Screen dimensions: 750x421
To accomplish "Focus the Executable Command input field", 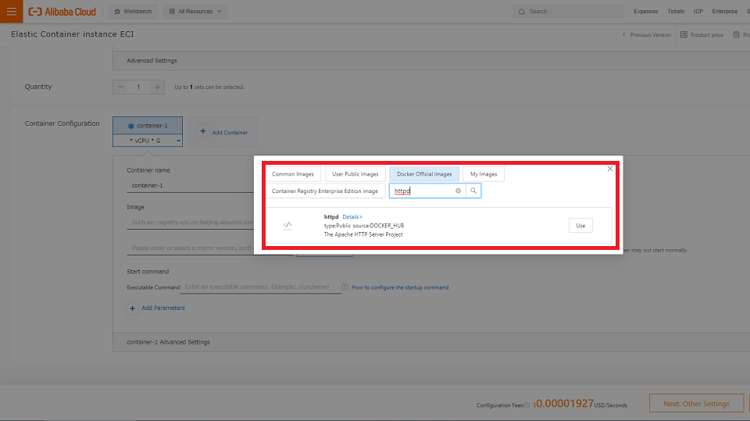I will pyautogui.click(x=262, y=287).
